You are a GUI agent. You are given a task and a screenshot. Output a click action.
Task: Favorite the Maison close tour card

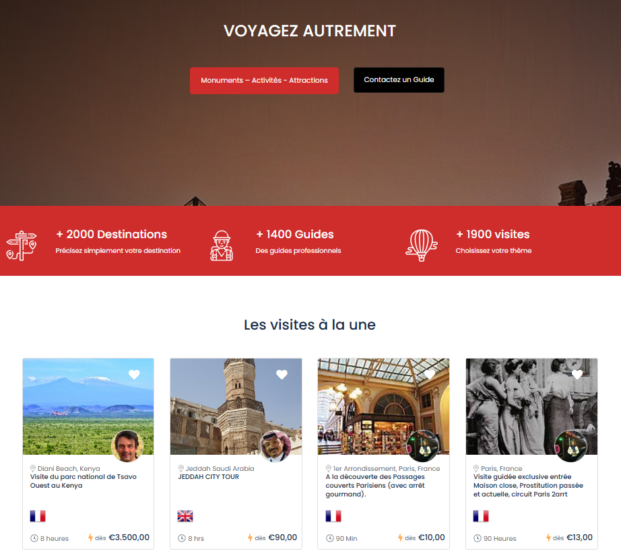click(577, 374)
